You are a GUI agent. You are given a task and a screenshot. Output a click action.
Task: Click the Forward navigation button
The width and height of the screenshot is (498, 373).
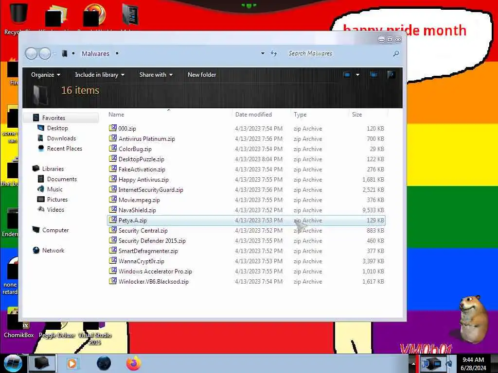(45, 53)
